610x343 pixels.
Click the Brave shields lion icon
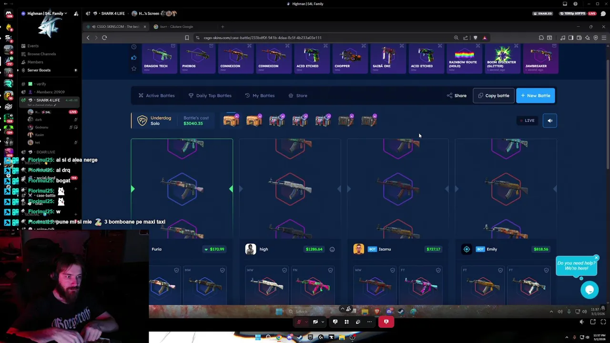coord(475,38)
